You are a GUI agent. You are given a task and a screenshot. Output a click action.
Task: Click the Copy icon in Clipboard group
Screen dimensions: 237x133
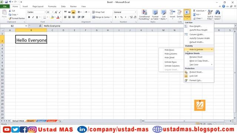pos(10,14)
